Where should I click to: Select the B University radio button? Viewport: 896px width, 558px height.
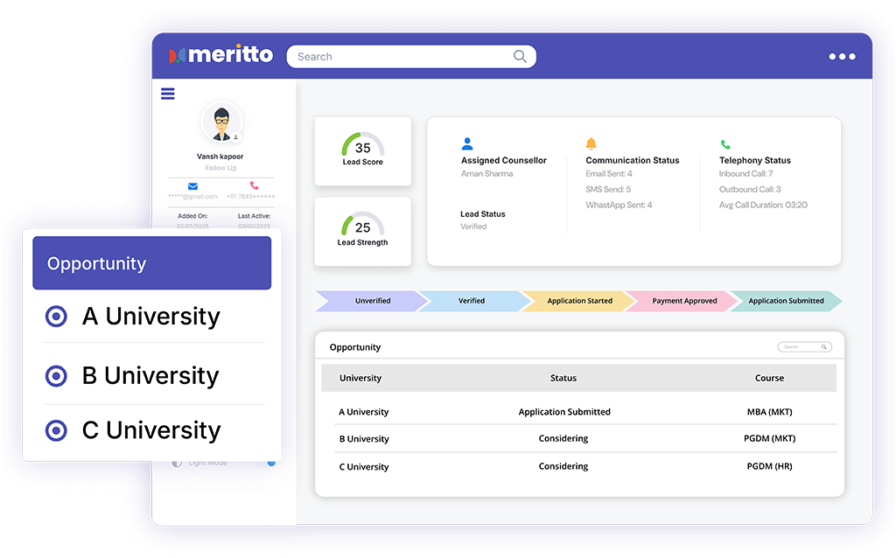(56, 376)
